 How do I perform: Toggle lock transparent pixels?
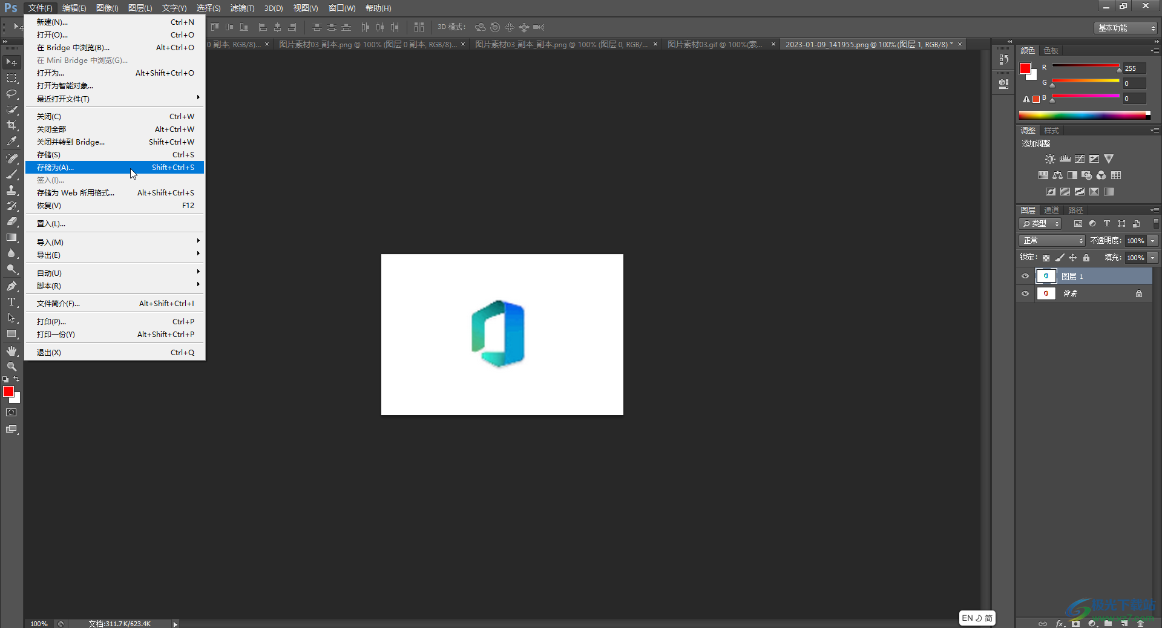1046,258
